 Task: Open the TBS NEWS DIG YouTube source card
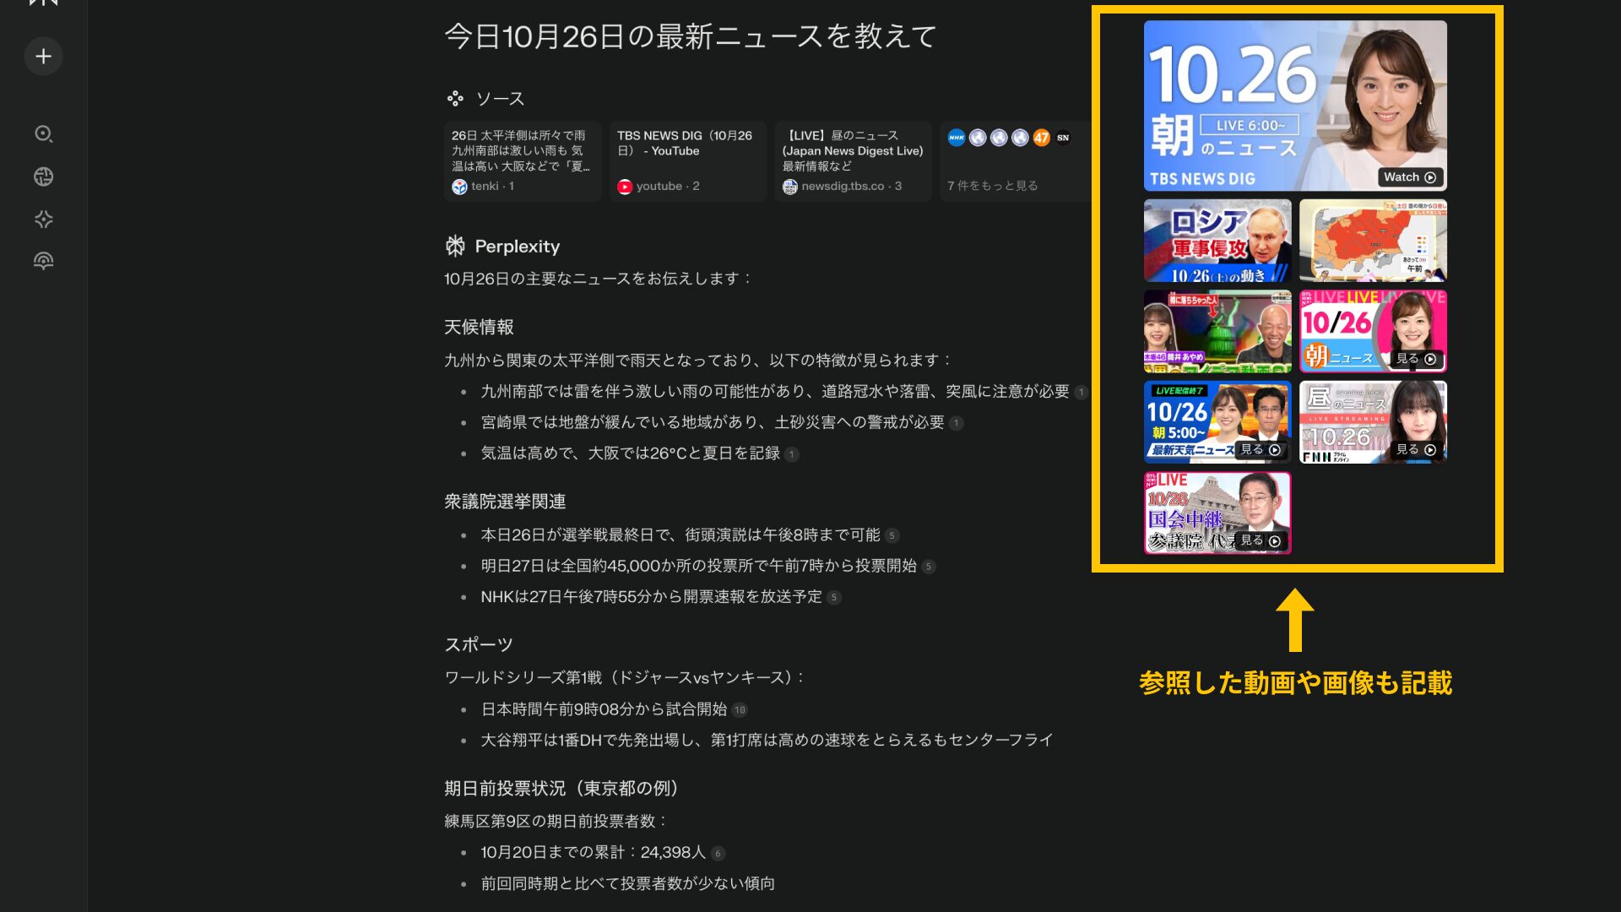[x=686, y=160]
